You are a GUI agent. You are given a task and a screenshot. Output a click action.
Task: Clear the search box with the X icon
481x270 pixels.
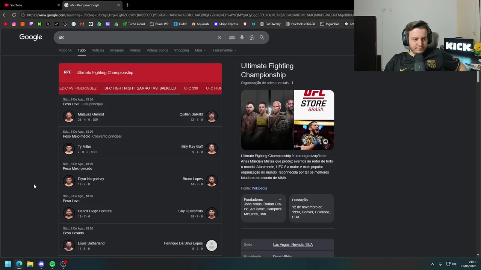click(x=220, y=37)
